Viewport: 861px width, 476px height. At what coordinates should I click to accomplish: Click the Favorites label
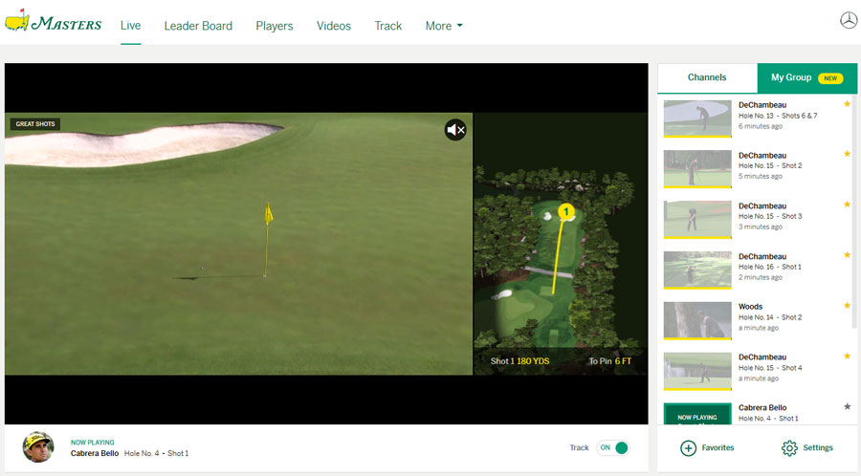pyautogui.click(x=717, y=448)
